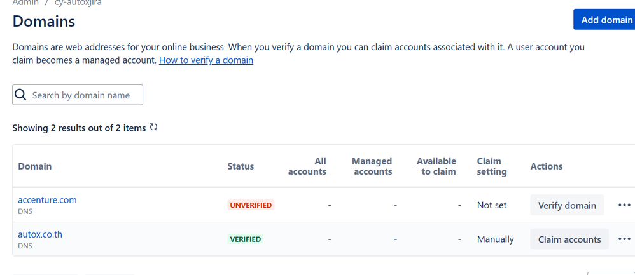Click the Actions column header
The width and height of the screenshot is (635, 275).
coord(547,166)
